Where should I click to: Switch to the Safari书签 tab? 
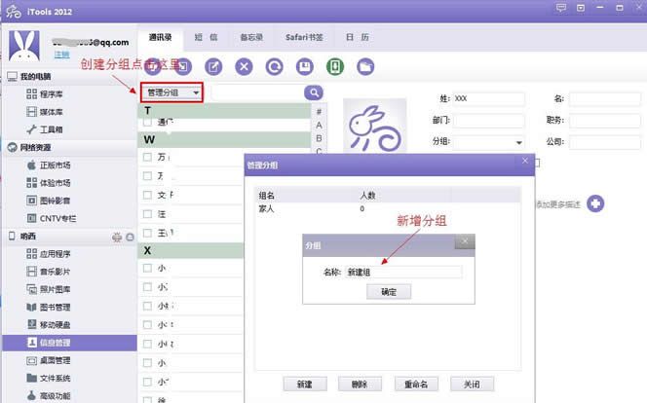(x=304, y=37)
